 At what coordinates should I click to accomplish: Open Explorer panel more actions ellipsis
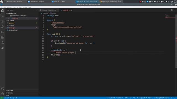(x=36, y=10)
